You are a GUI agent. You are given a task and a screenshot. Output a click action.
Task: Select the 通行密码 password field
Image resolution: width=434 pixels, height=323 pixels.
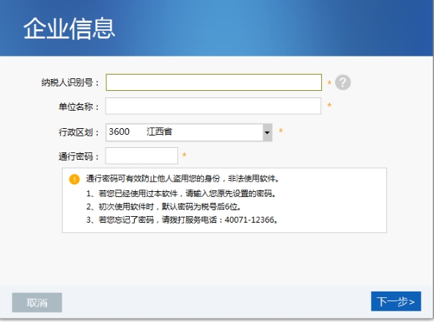pos(141,156)
